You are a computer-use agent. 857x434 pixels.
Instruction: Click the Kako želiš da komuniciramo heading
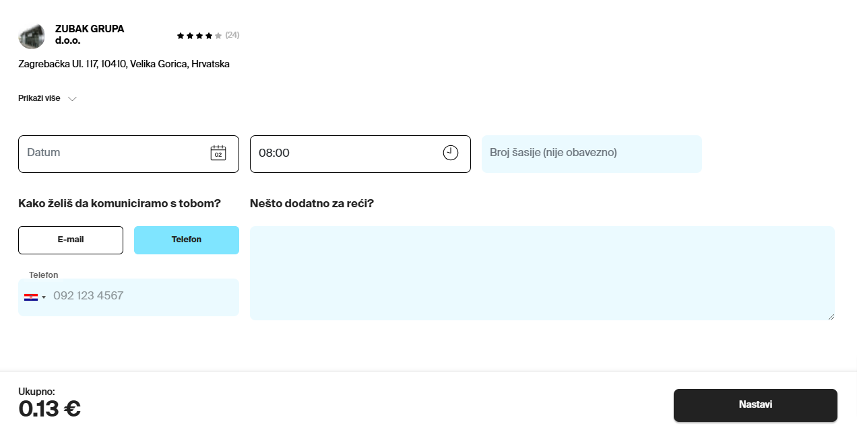[x=119, y=203]
